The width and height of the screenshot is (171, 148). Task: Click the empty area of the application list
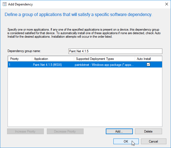(85, 98)
